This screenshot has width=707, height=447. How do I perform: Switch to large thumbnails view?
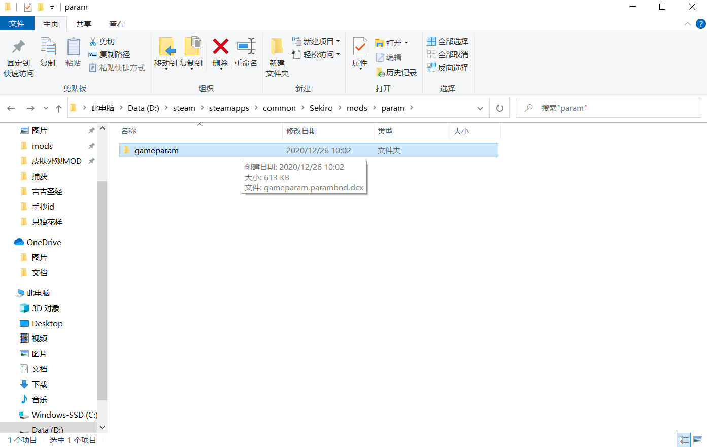698,440
